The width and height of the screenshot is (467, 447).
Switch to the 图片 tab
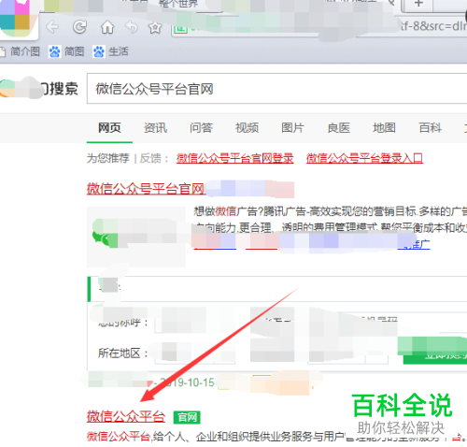point(292,128)
